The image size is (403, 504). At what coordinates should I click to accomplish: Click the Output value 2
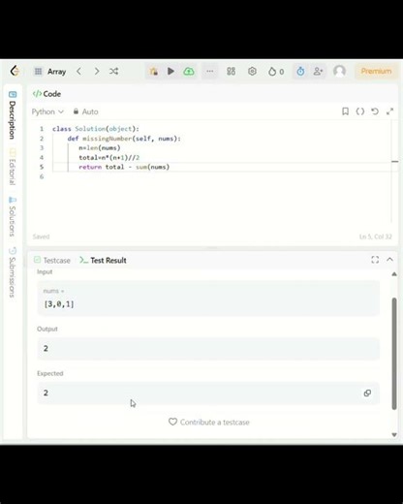pos(46,349)
